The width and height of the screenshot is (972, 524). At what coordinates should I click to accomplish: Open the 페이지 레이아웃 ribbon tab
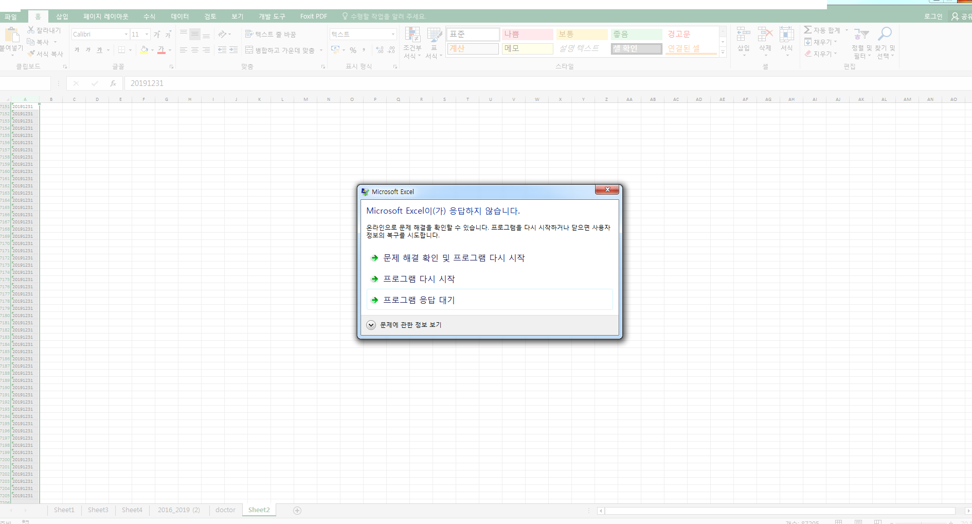(106, 16)
